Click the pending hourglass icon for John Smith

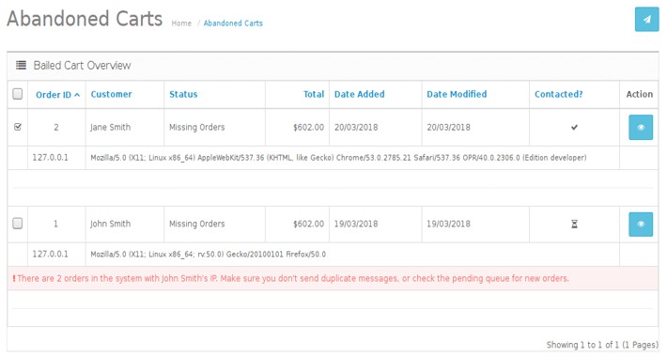[x=574, y=225]
